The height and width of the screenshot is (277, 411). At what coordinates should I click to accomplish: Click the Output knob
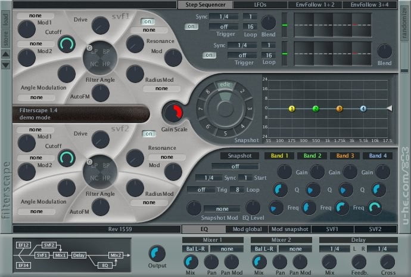[x=157, y=253]
